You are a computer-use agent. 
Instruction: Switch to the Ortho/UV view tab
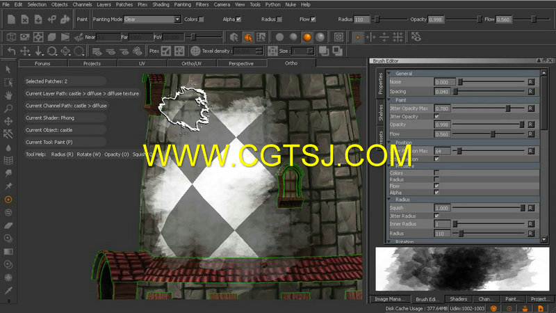pos(192,63)
